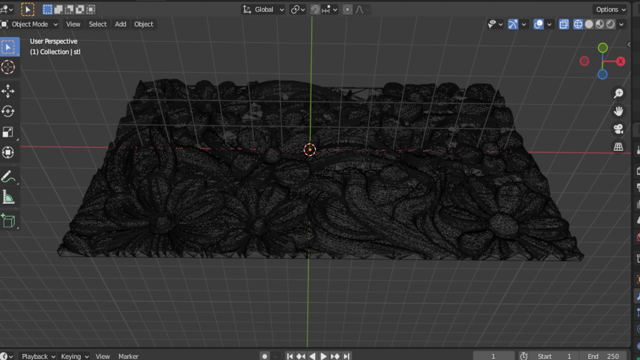Toggle snapping magnet icon

315,10
